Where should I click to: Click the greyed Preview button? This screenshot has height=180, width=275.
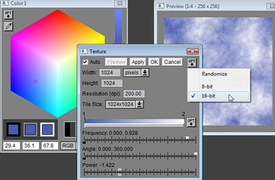pyautogui.click(x=116, y=62)
